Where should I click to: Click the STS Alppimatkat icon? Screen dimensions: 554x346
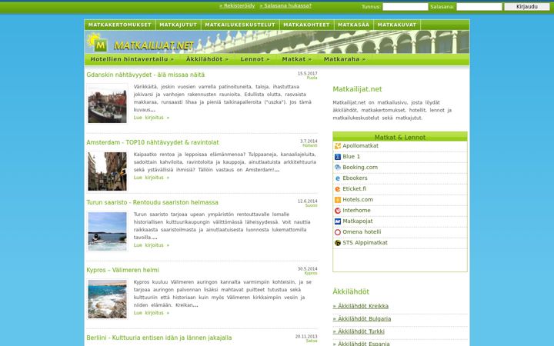[x=338, y=243]
